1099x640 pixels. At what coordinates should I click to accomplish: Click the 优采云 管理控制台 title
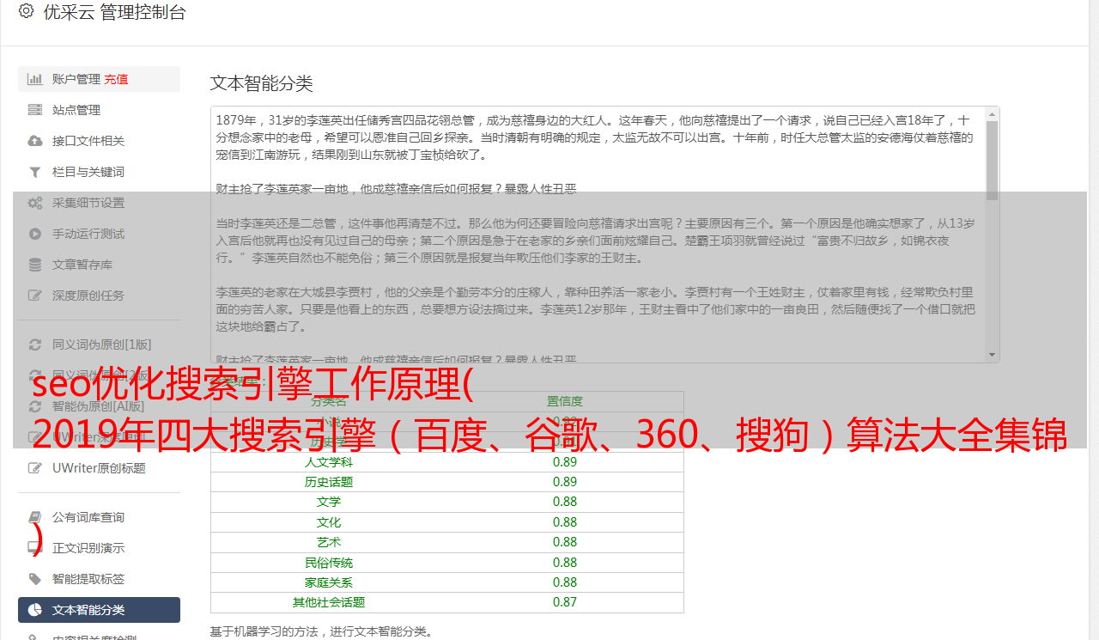point(114,12)
